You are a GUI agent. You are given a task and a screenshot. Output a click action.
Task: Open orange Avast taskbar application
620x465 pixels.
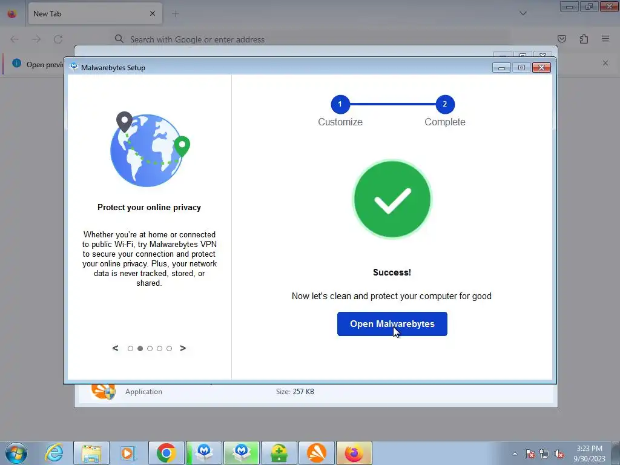[317, 453]
